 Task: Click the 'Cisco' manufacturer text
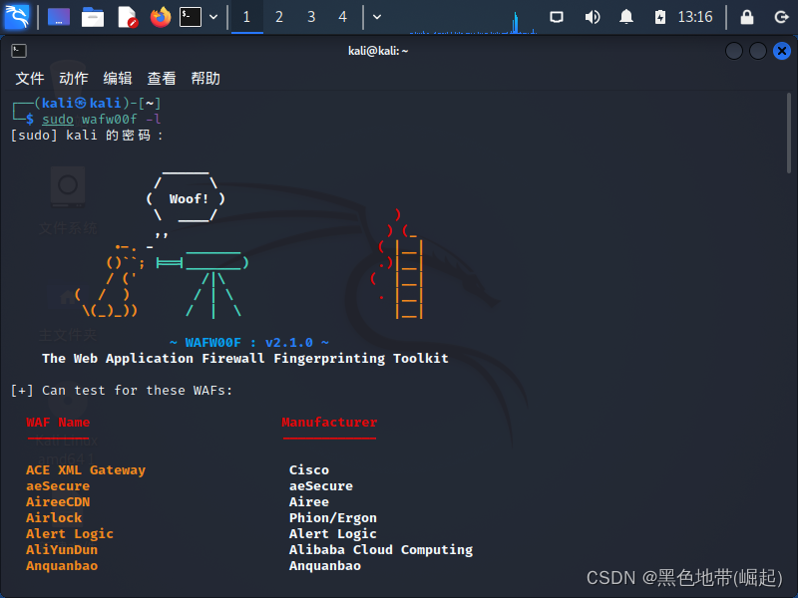tap(309, 470)
